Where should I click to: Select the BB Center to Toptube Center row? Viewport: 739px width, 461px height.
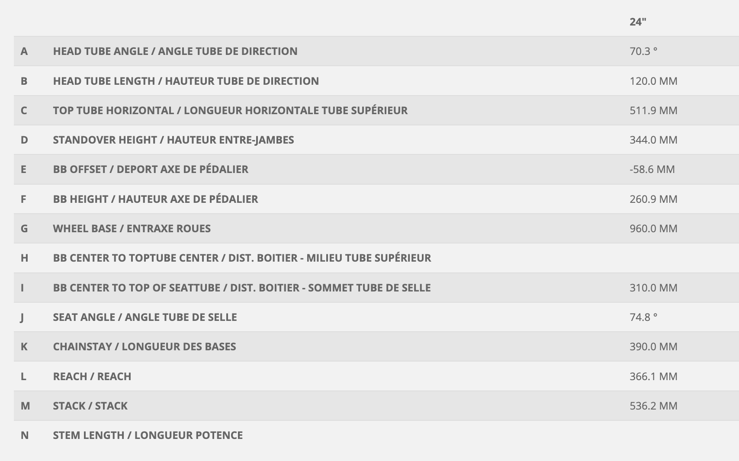pyautogui.click(x=242, y=258)
